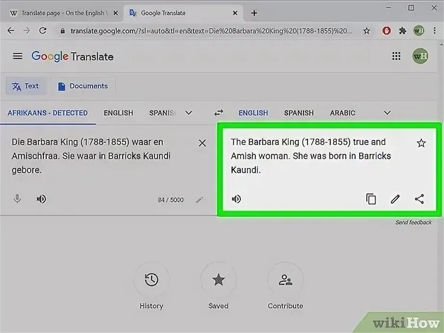Save translation with the star icon
Image resolution: width=444 pixels, height=333 pixels.
[x=421, y=143]
